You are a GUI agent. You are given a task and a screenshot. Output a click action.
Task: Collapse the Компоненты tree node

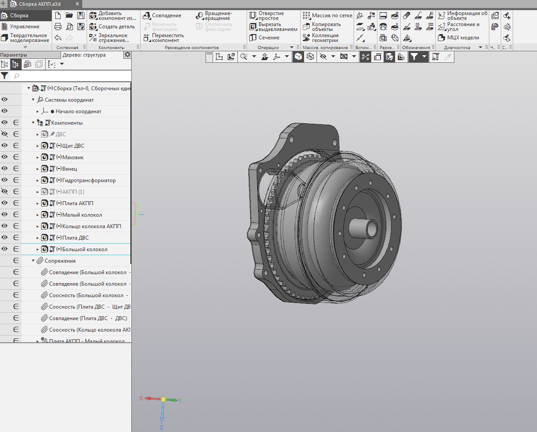[33, 123]
